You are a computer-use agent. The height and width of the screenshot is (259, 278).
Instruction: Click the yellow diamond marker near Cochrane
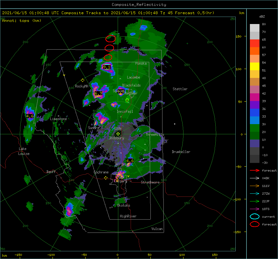[x=106, y=178]
